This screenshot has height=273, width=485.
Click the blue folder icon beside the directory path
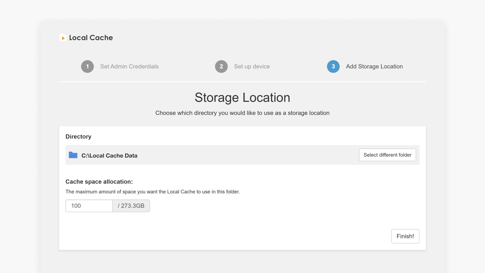click(x=73, y=155)
